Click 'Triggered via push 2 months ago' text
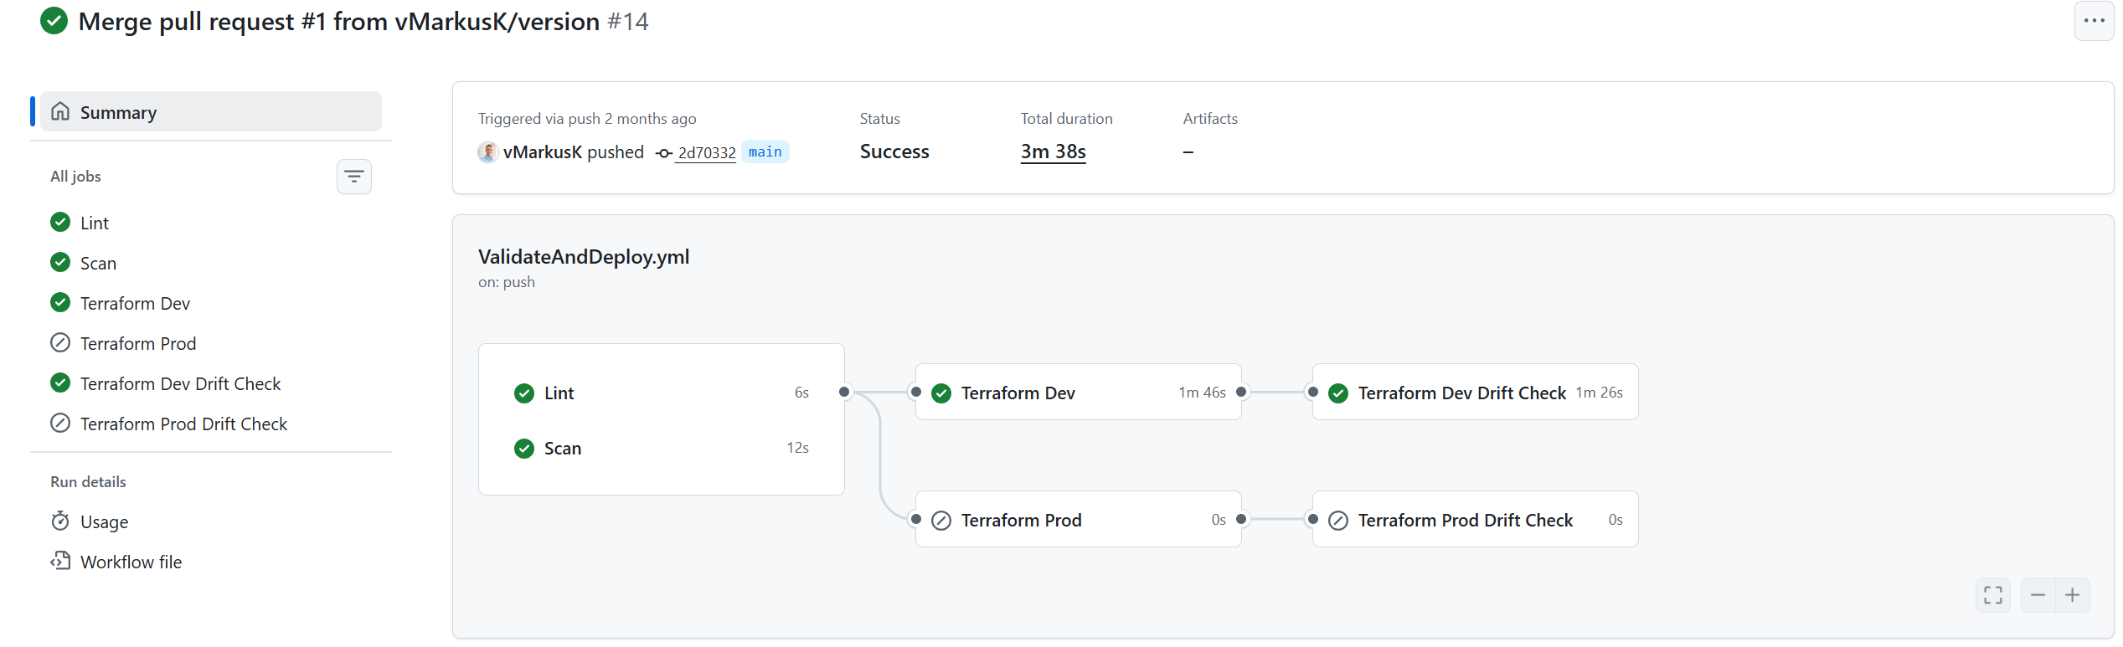The height and width of the screenshot is (647, 2123). click(x=587, y=119)
